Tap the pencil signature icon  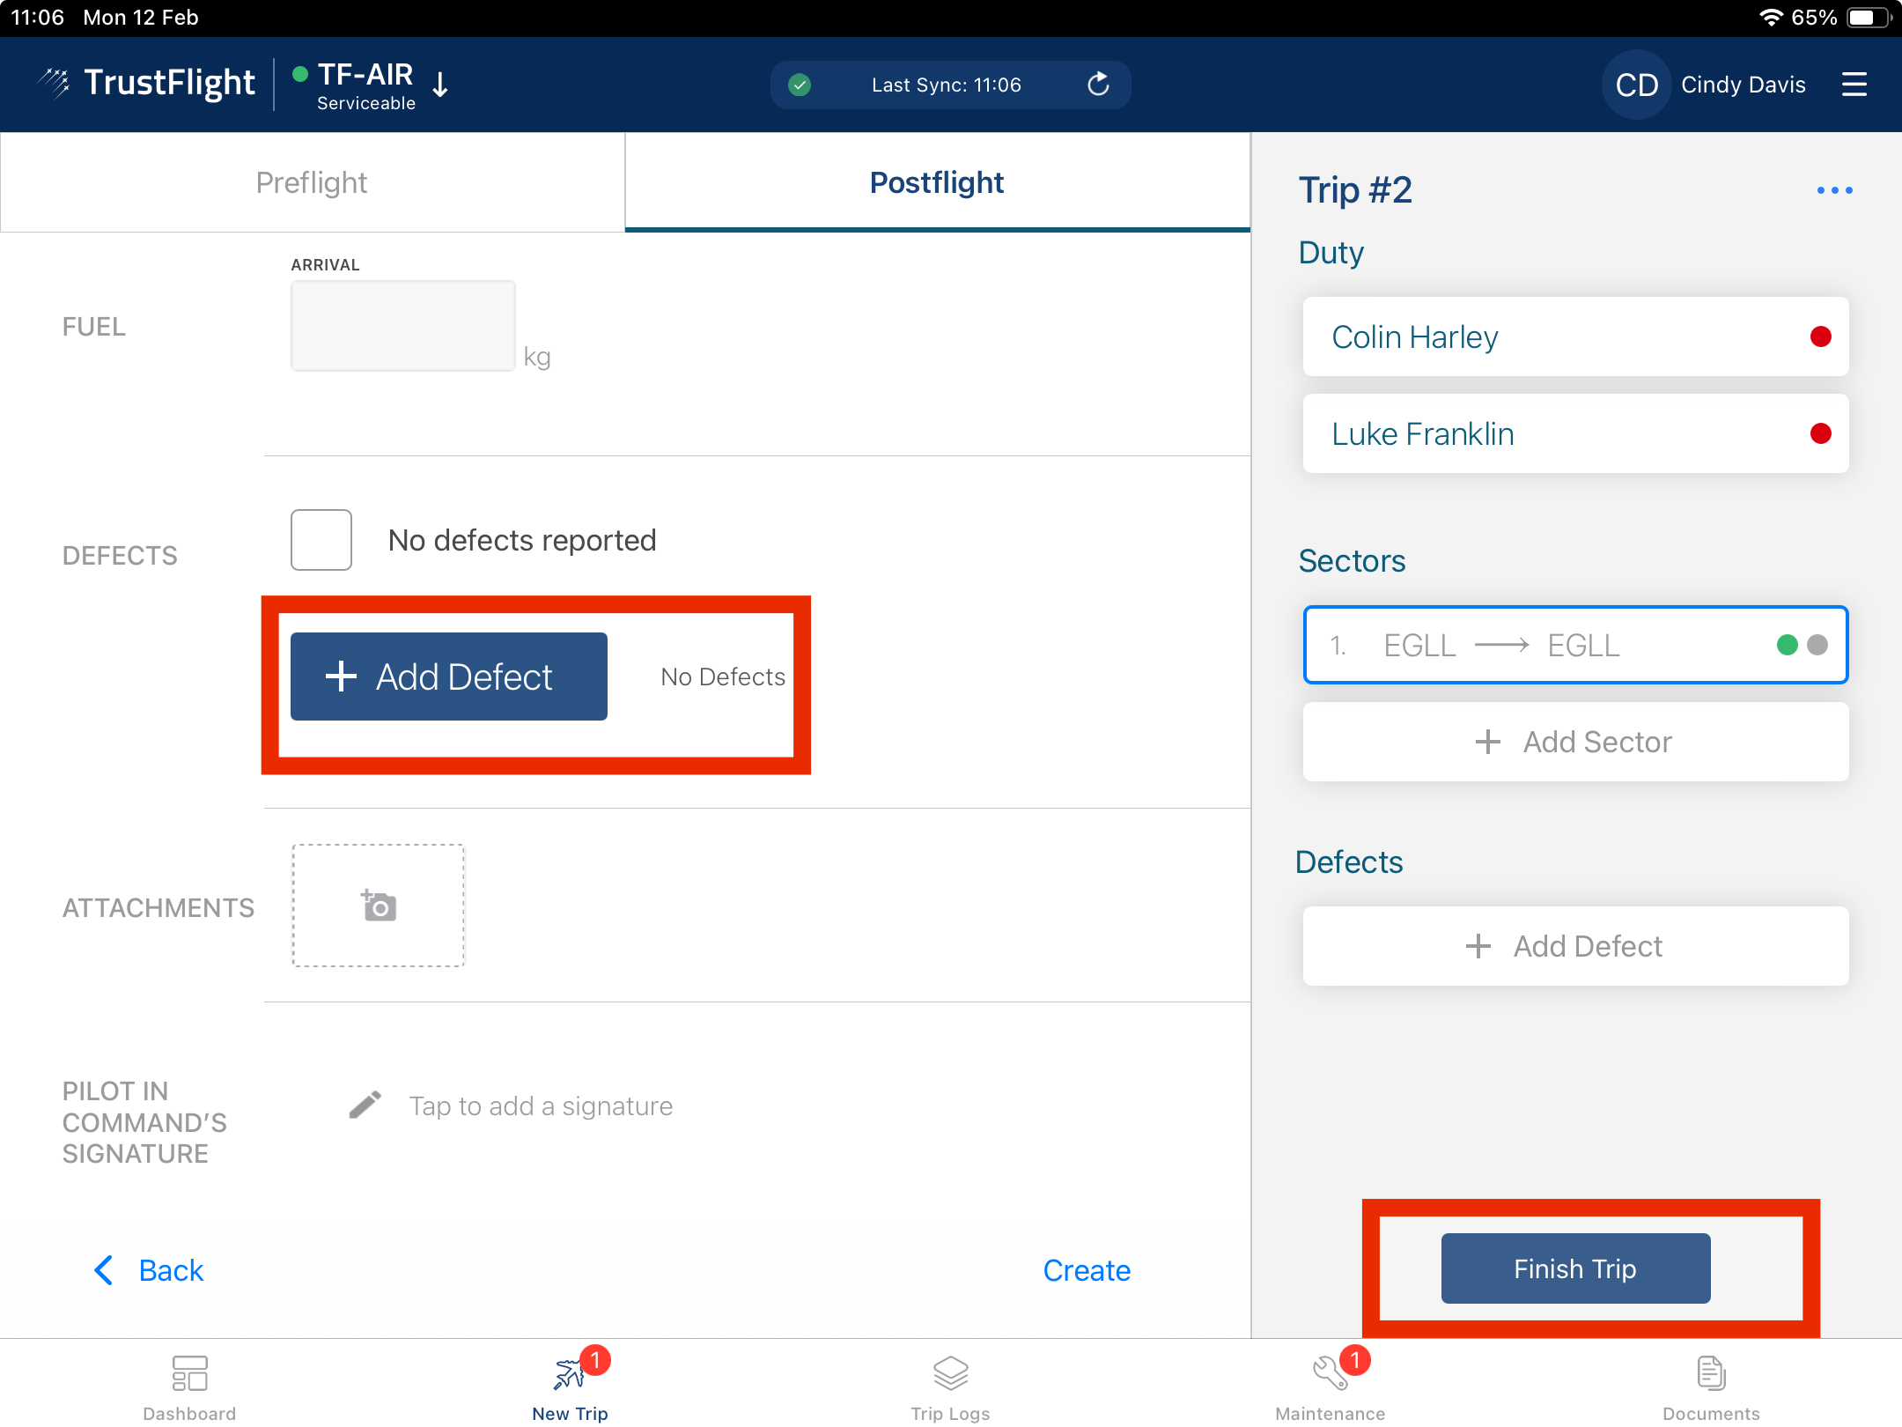[365, 1105]
